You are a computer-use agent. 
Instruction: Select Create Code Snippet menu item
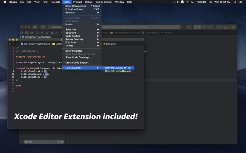coord(82,63)
